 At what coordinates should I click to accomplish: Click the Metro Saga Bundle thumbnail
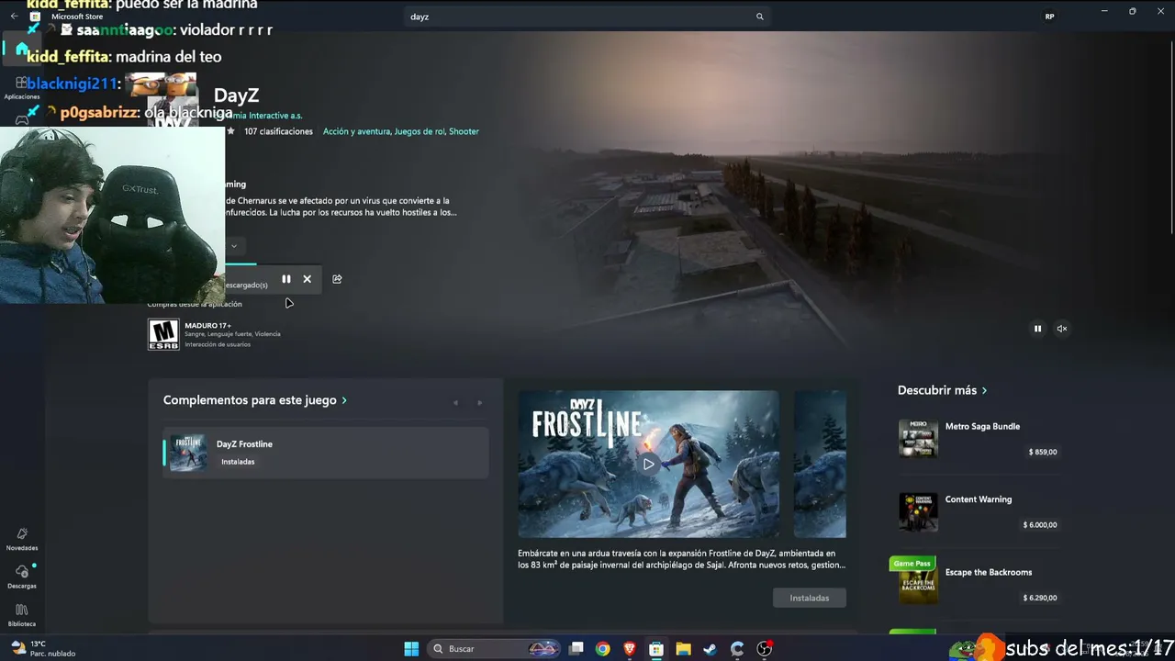point(918,439)
